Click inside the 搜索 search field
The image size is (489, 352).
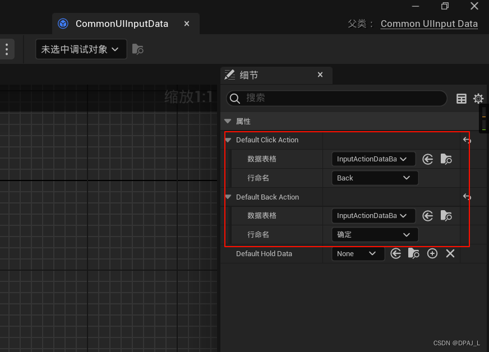tap(336, 98)
